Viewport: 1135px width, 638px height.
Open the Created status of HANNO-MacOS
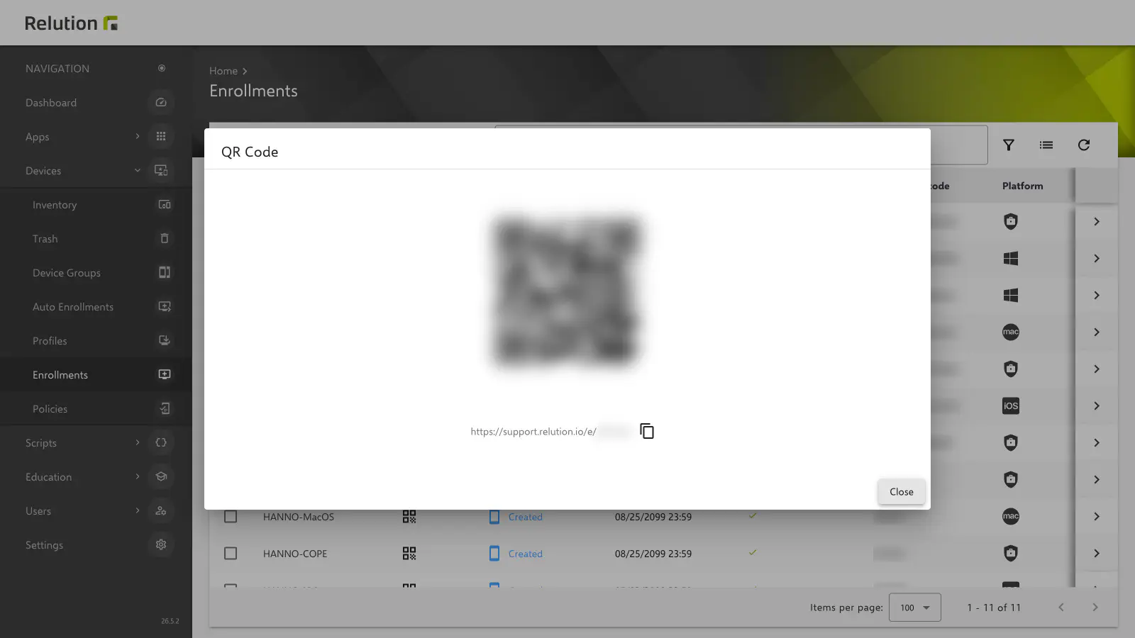[x=525, y=517]
